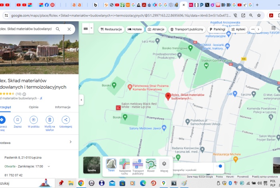
Task: Open File Explorer from taskbar
Action: 71,183
